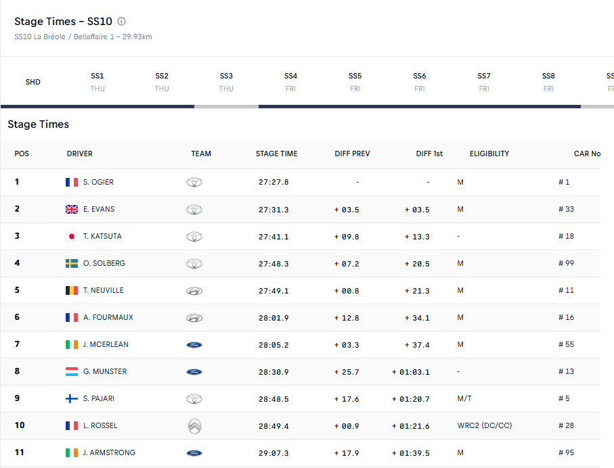This screenshot has height=468, width=614.
Task: Select the SS4 Friday stage tab
Action: point(290,82)
